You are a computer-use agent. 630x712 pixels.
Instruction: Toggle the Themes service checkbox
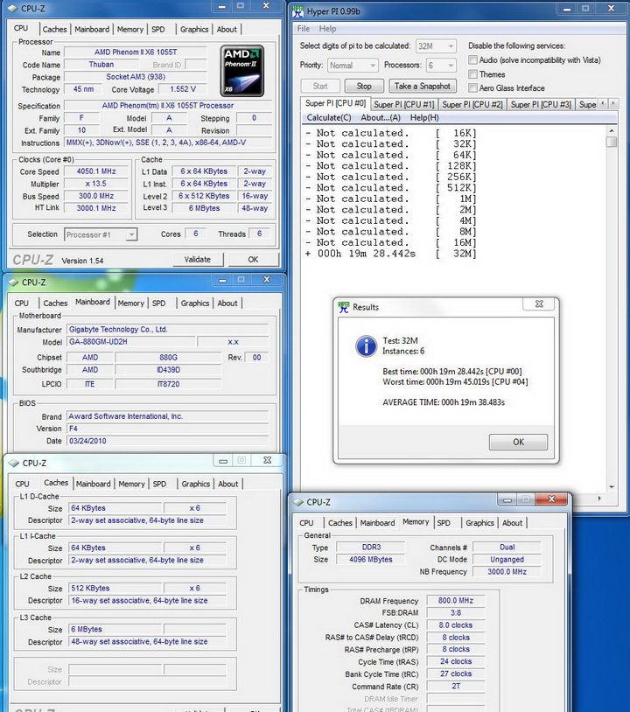(x=472, y=74)
